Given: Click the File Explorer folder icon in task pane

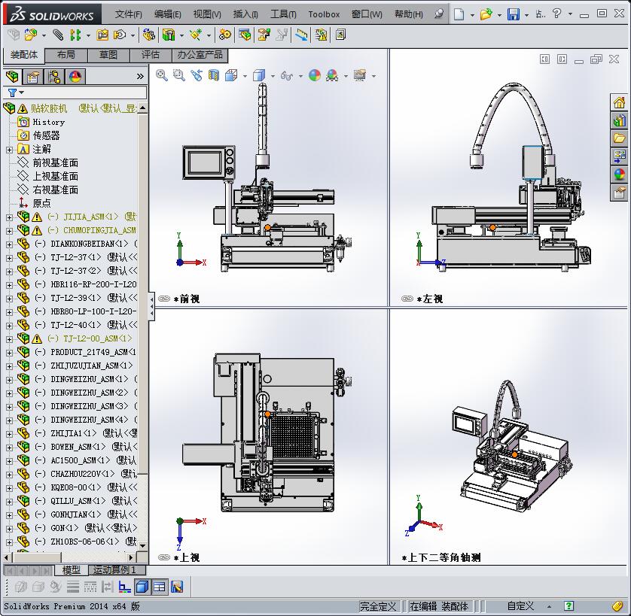Looking at the screenshot, I should coord(619,138).
